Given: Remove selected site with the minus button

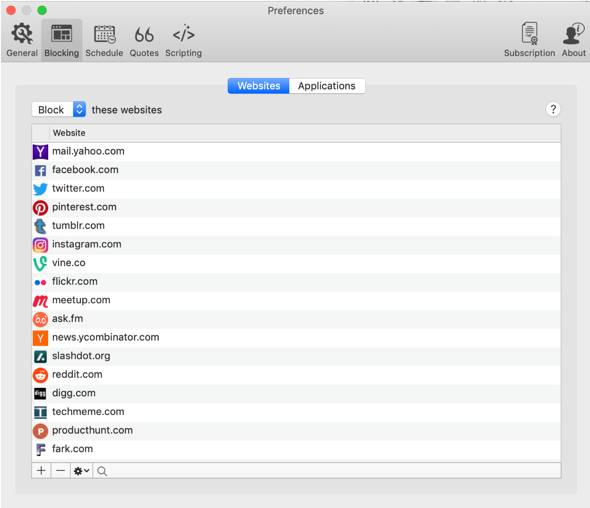Looking at the screenshot, I should pos(61,471).
